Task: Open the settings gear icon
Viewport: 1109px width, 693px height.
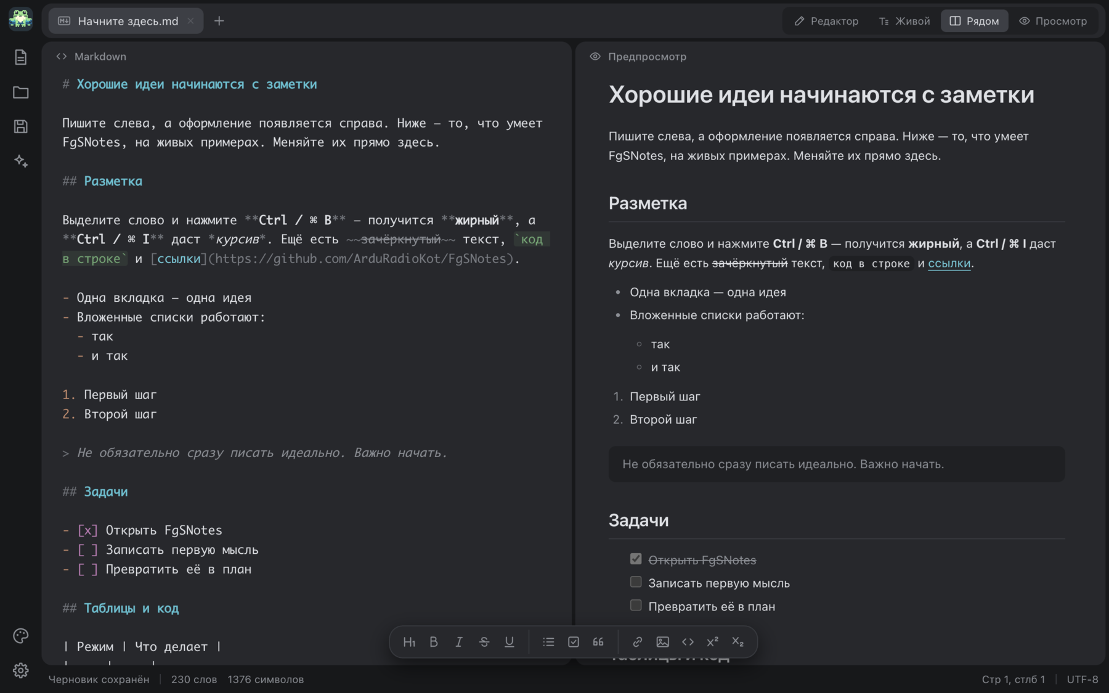Action: click(x=20, y=670)
